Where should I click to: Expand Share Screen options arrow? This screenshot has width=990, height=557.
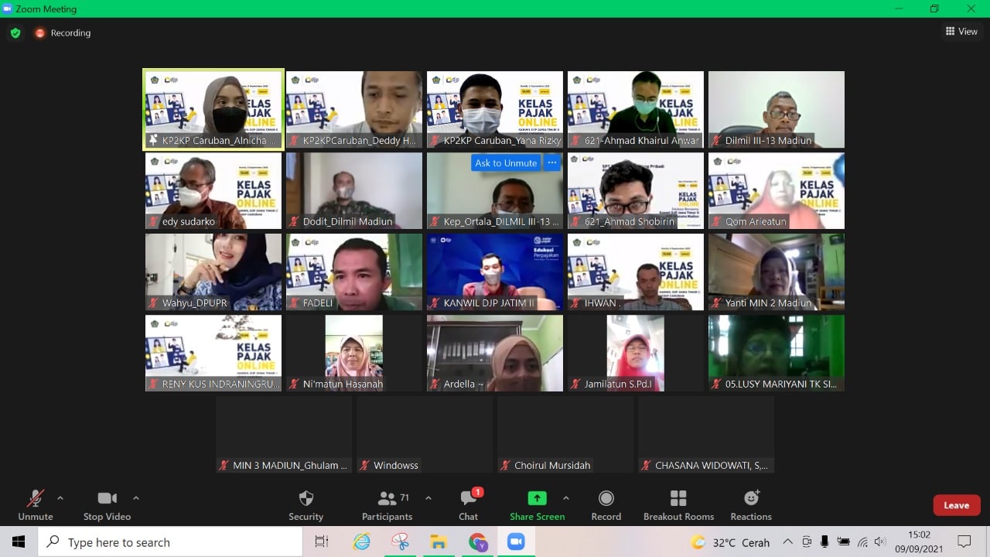565,498
